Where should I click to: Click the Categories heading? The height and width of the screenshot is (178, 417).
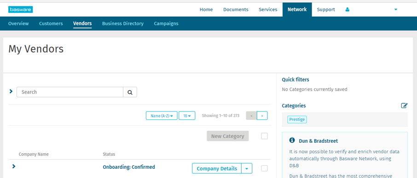[x=294, y=106]
